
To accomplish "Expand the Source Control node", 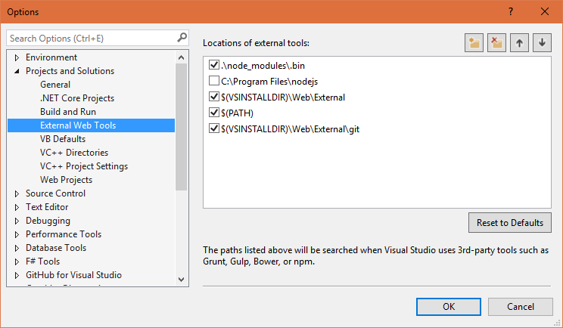I will [x=17, y=193].
